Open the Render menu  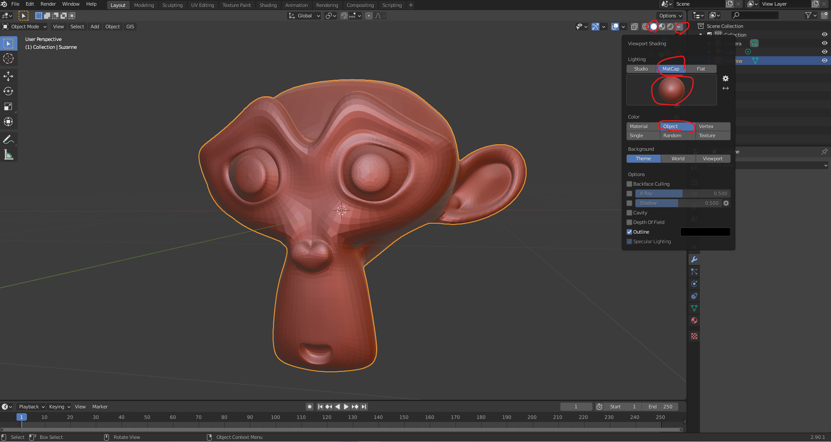tap(48, 4)
